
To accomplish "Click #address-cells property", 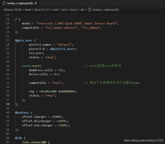I will (x=41, y=70).
